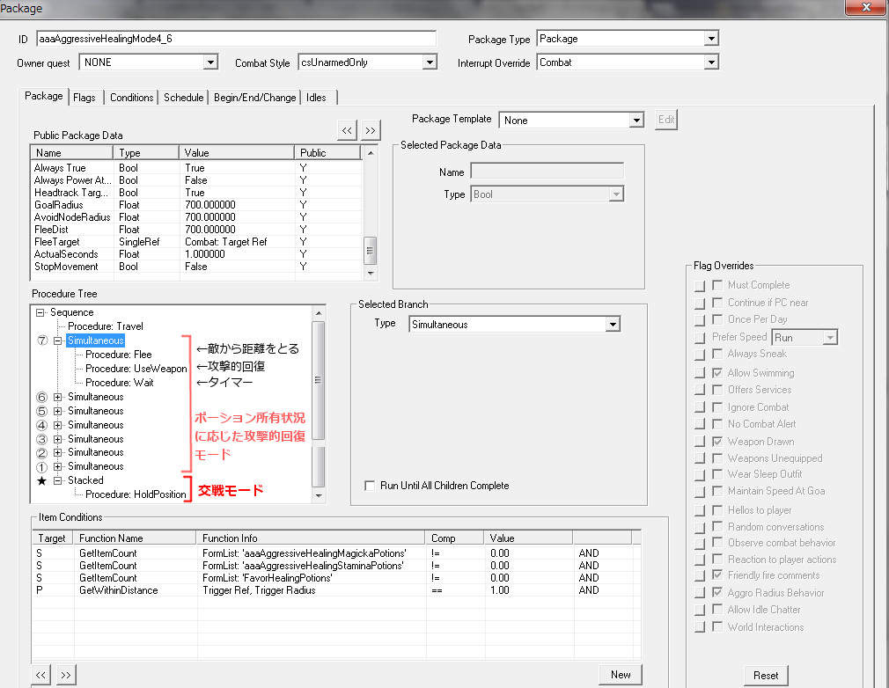The width and height of the screenshot is (889, 688).
Task: Switch to the Conditions tab
Action: [131, 98]
